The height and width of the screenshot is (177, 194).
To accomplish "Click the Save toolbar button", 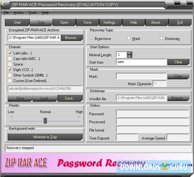I will coord(88,22).
